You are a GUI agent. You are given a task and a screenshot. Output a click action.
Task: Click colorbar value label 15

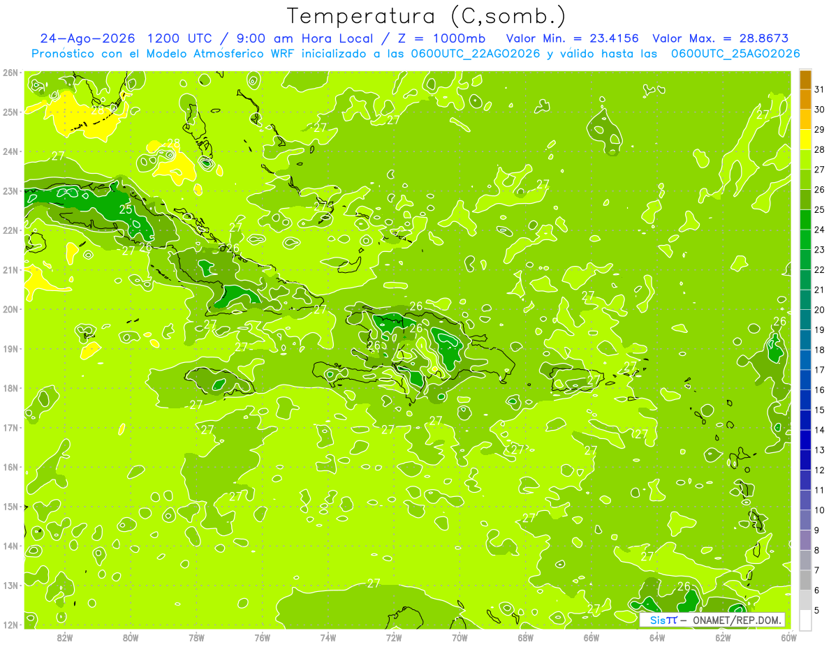819,410
